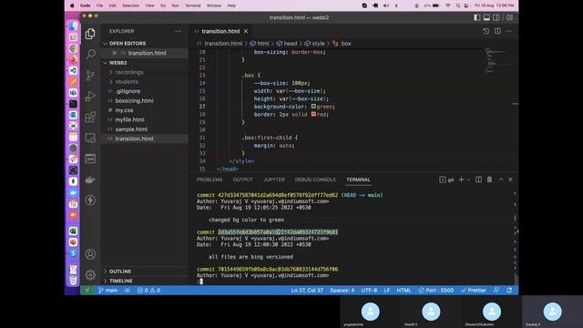Expand the recordings folder

(x=129, y=72)
